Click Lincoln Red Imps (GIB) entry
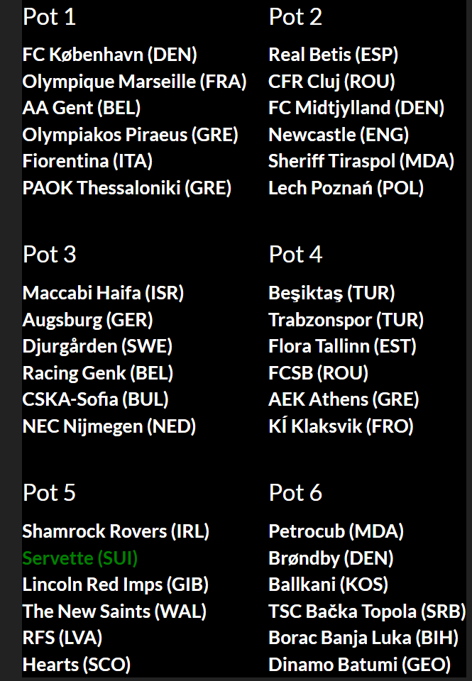 (115, 585)
